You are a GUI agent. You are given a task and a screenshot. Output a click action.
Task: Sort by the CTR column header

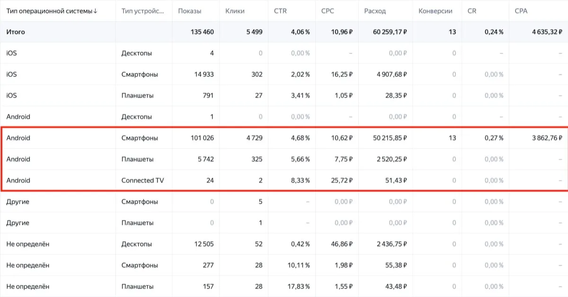tap(280, 11)
